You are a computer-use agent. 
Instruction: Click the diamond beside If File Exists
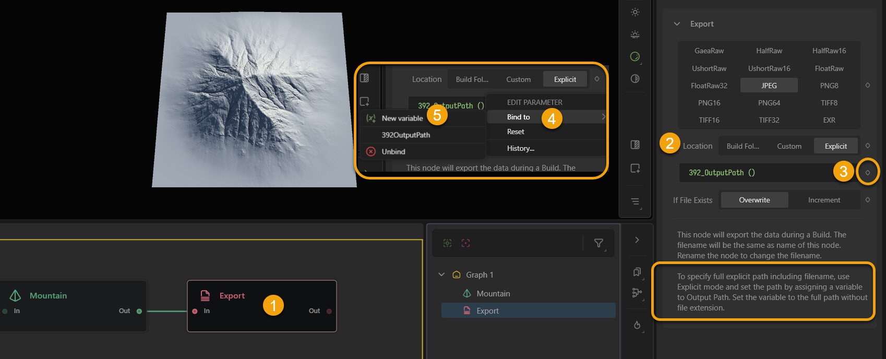point(868,200)
